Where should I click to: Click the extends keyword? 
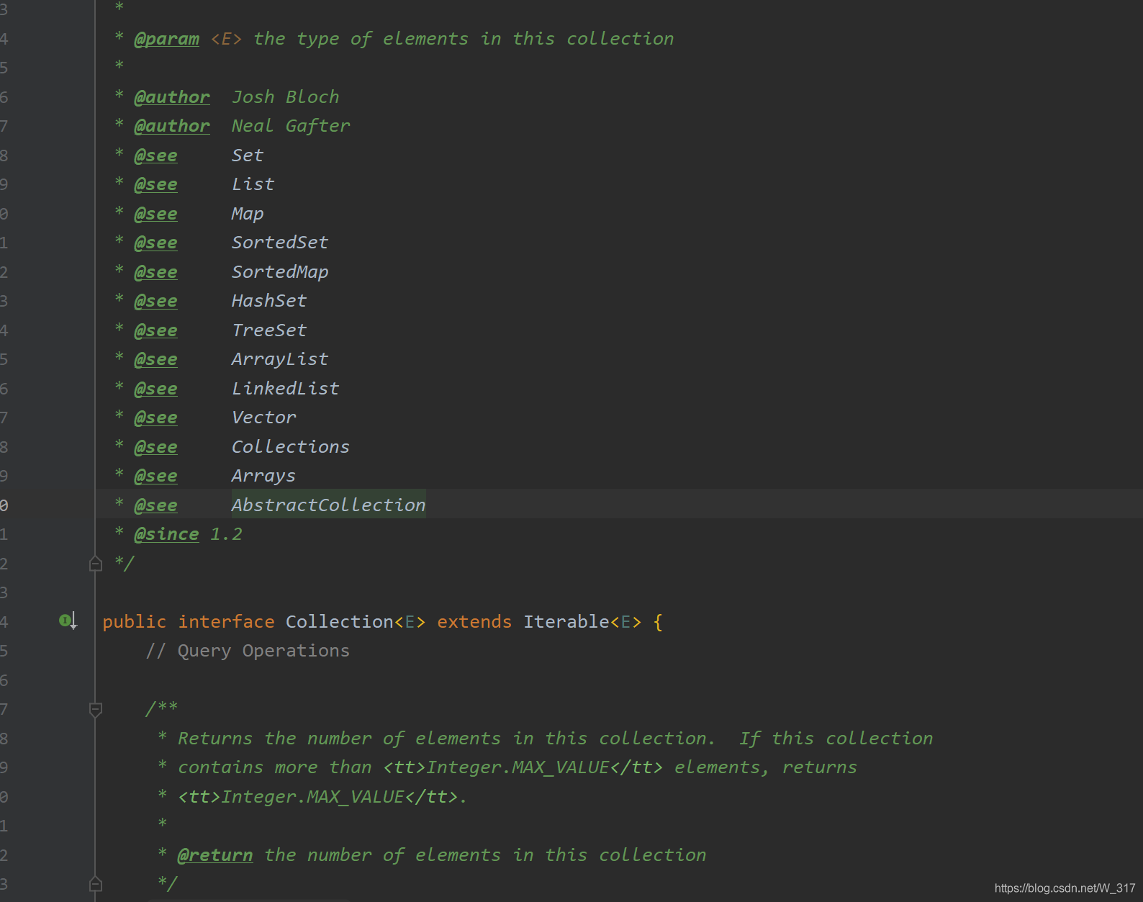pos(474,622)
